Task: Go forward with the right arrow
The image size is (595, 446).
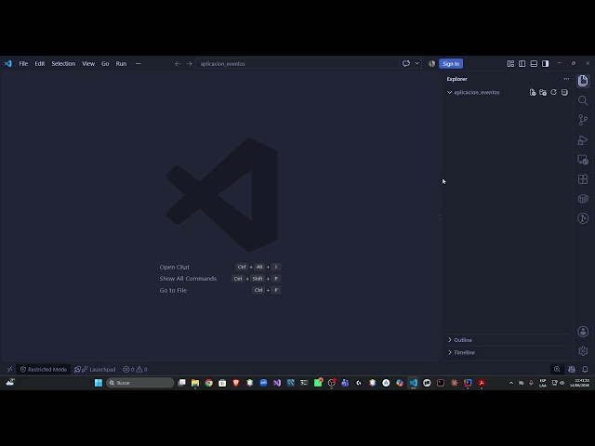Action: pyautogui.click(x=189, y=64)
